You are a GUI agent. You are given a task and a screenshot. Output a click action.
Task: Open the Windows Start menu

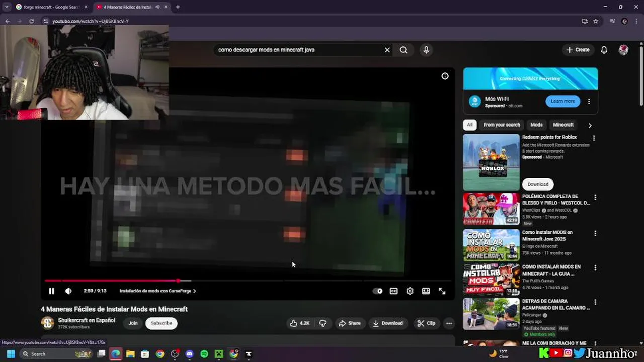[x=11, y=354]
